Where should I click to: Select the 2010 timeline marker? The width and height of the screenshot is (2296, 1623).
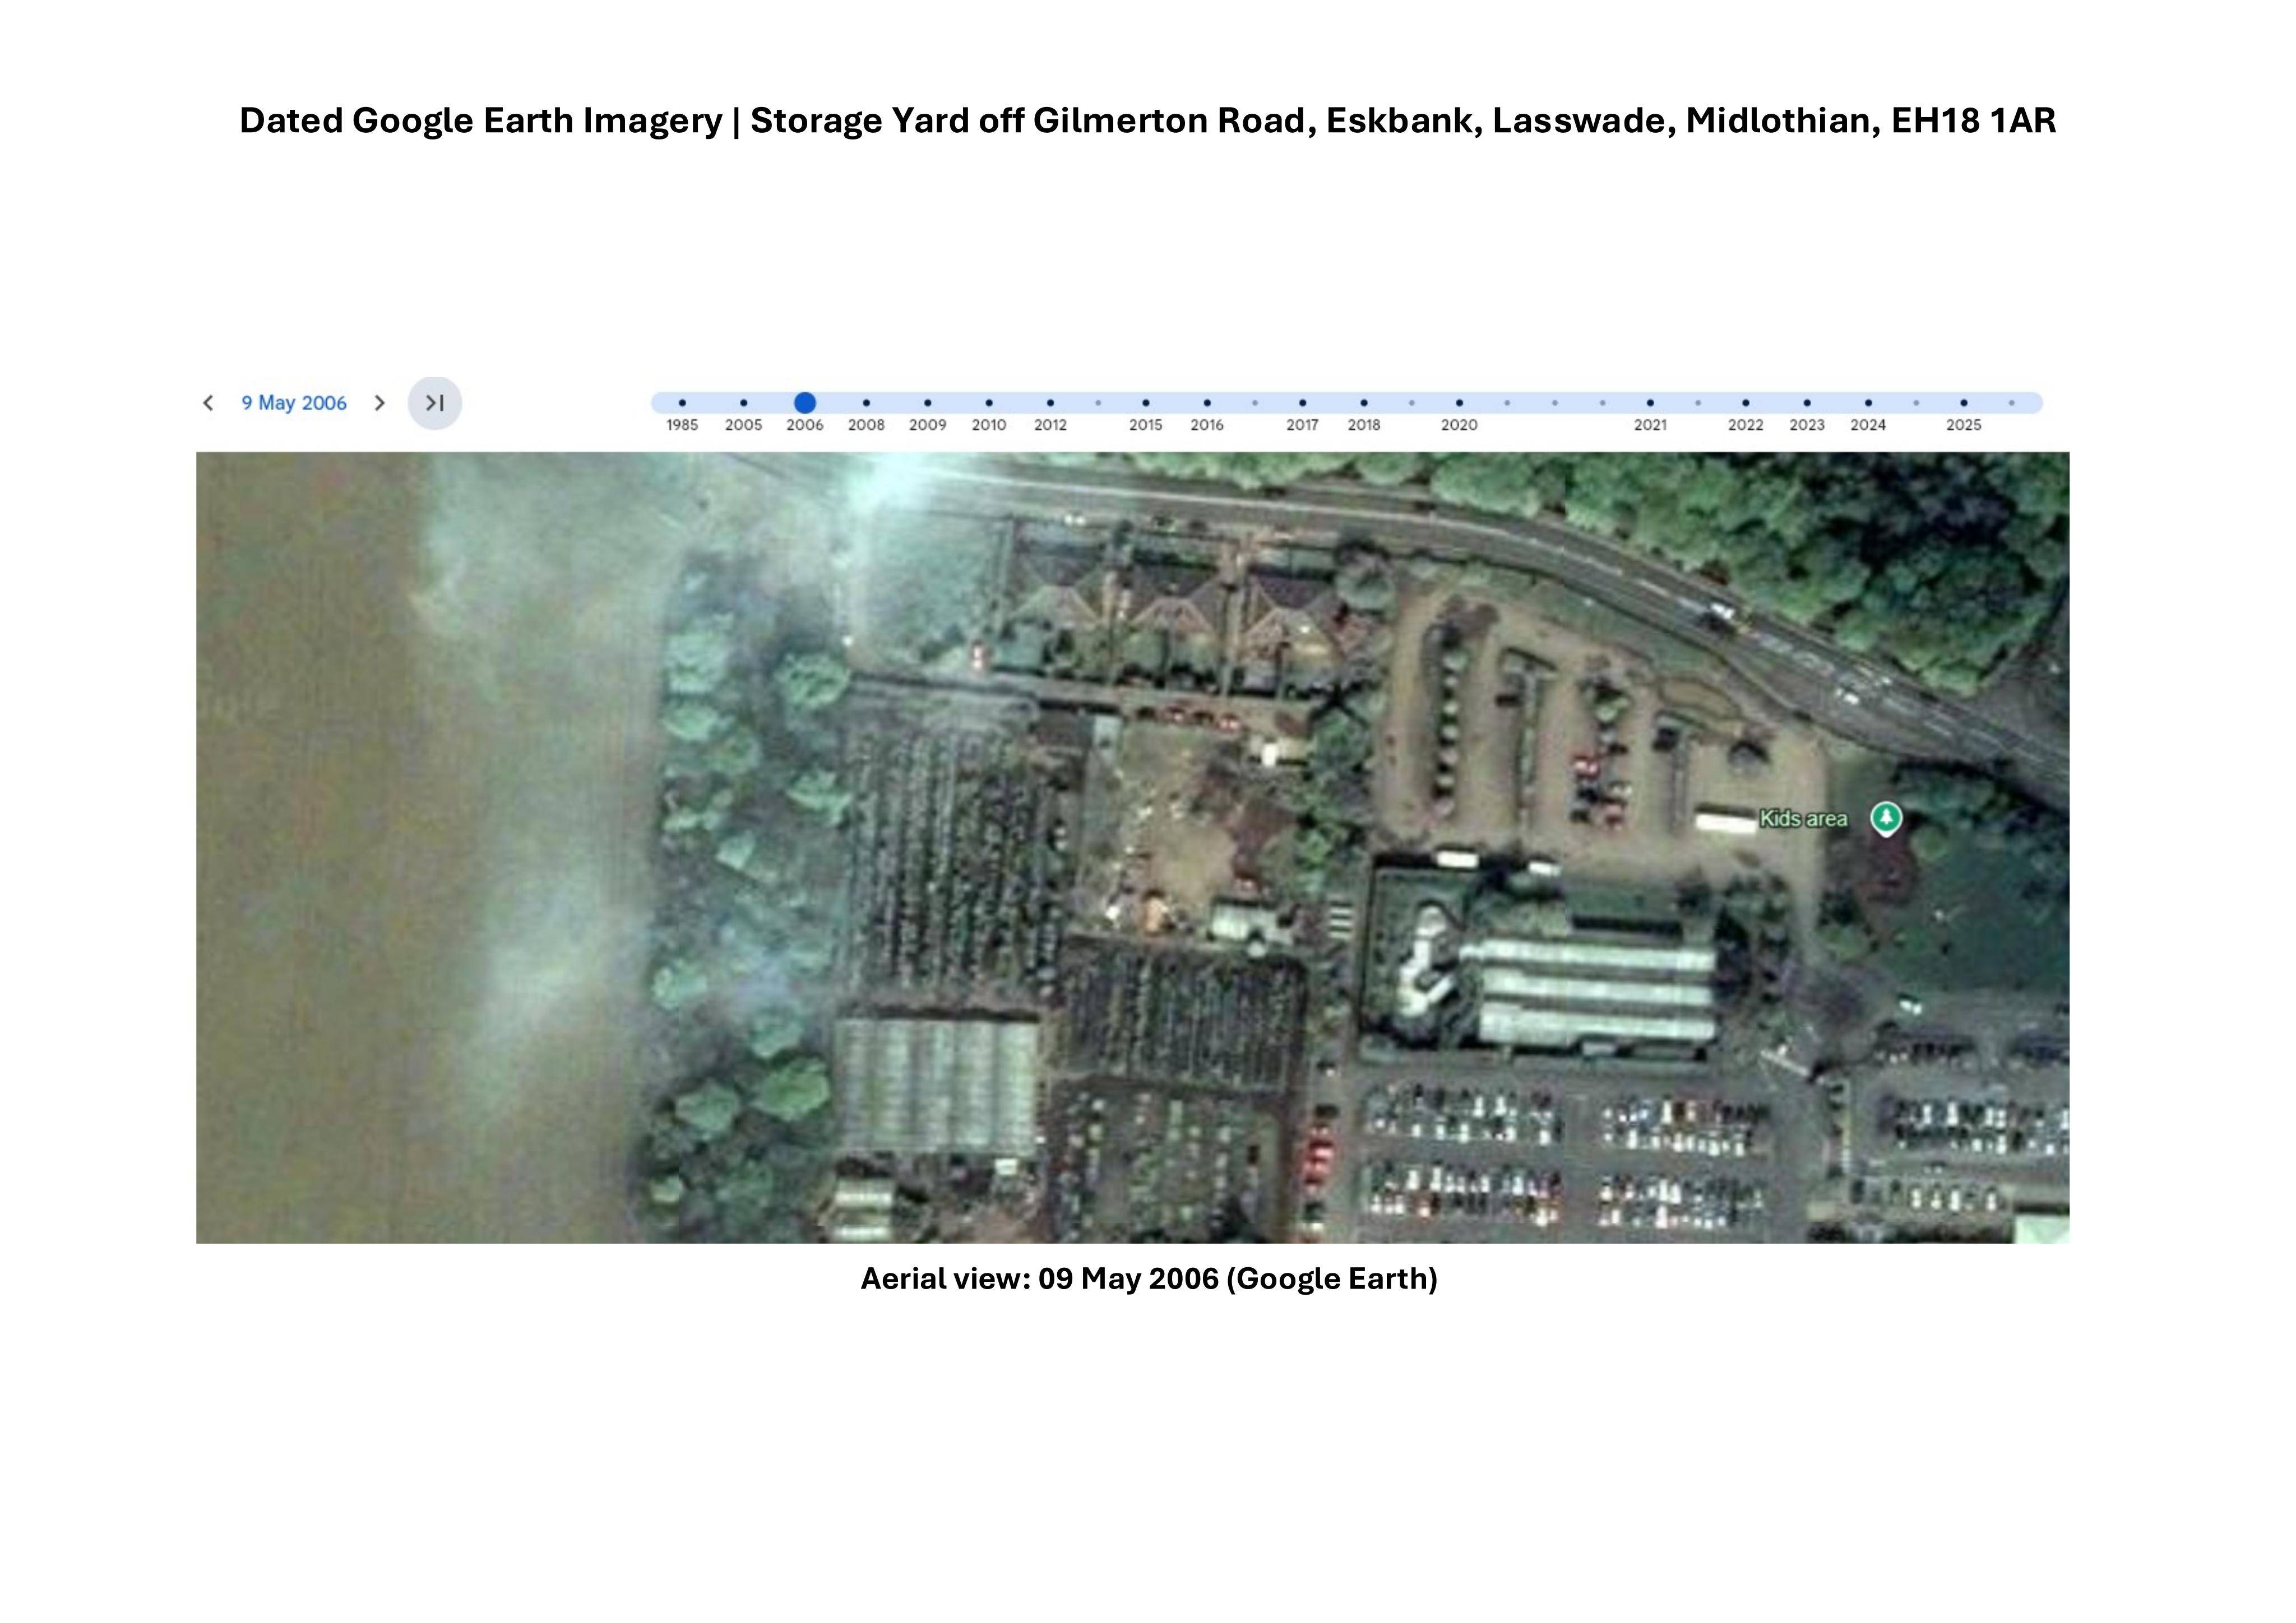pos(989,403)
